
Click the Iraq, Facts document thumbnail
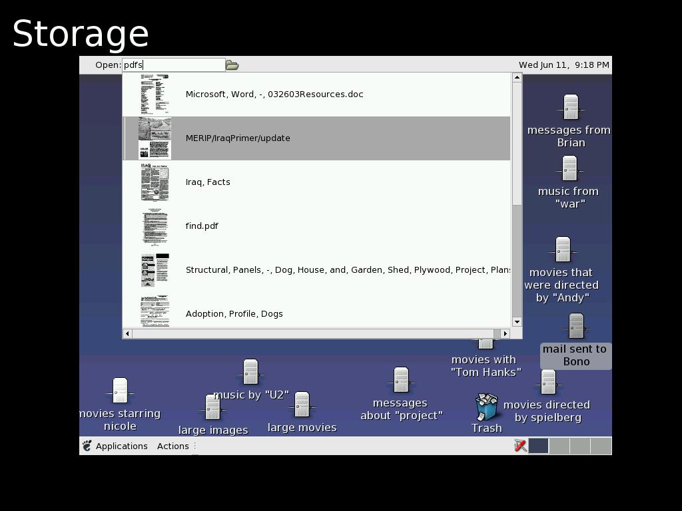[x=155, y=182]
